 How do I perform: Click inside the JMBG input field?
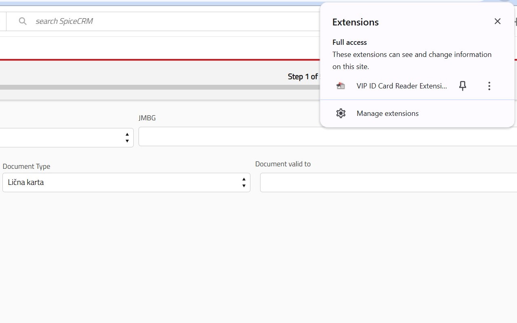click(x=283, y=136)
